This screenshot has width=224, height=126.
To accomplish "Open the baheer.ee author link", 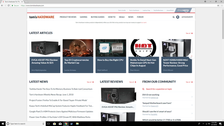I will (154, 98).
